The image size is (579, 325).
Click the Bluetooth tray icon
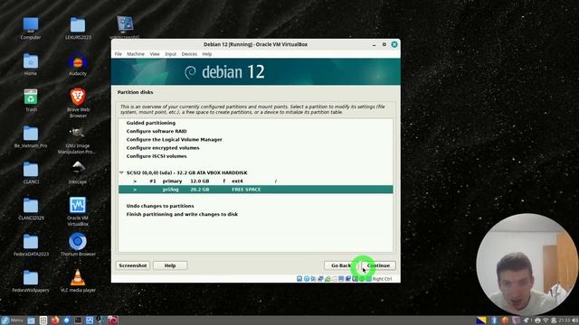click(x=494, y=320)
